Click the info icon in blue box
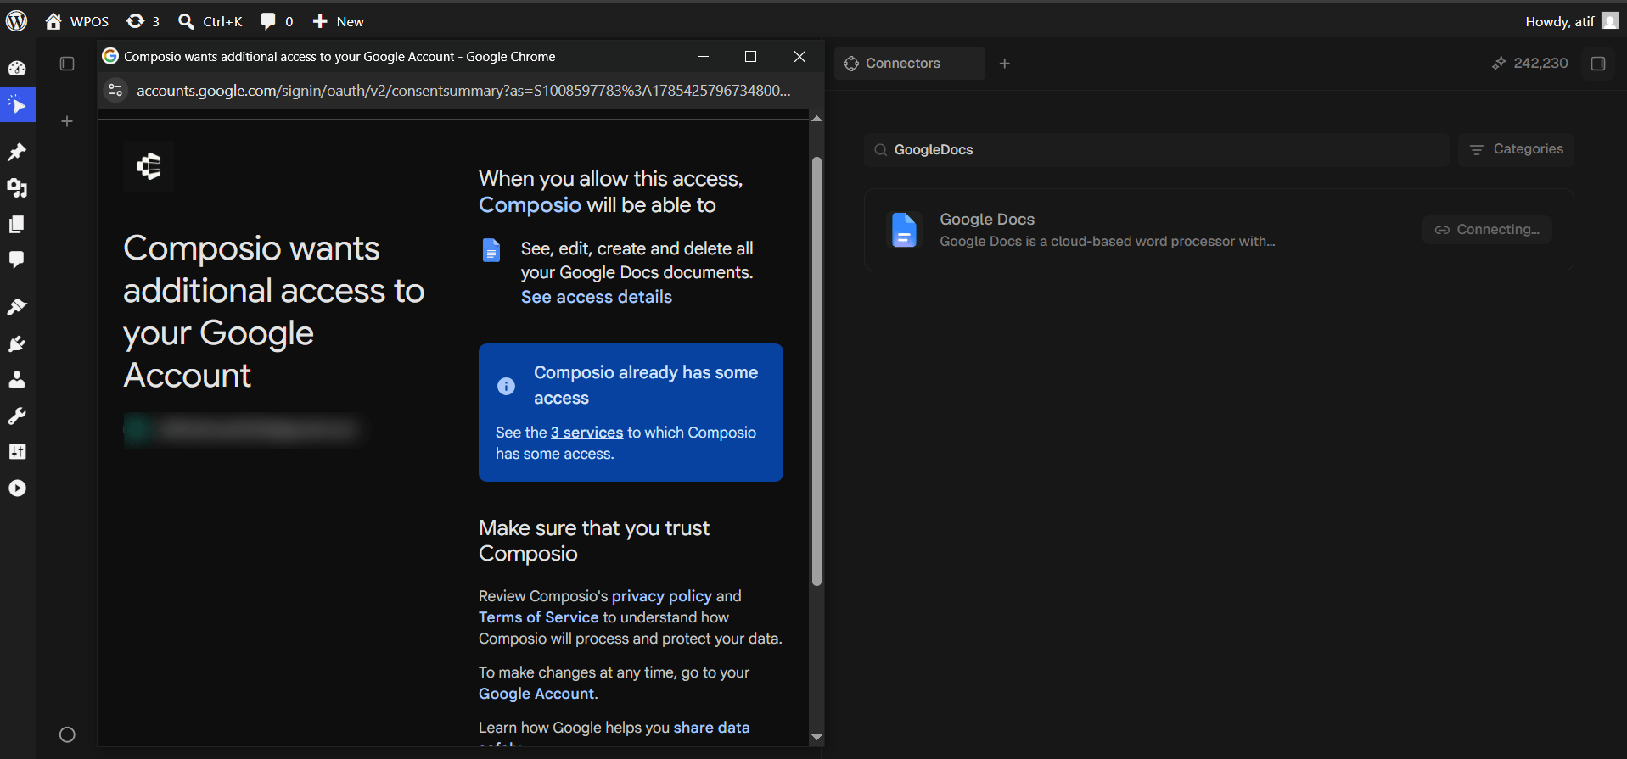This screenshot has height=759, width=1627. [506, 386]
